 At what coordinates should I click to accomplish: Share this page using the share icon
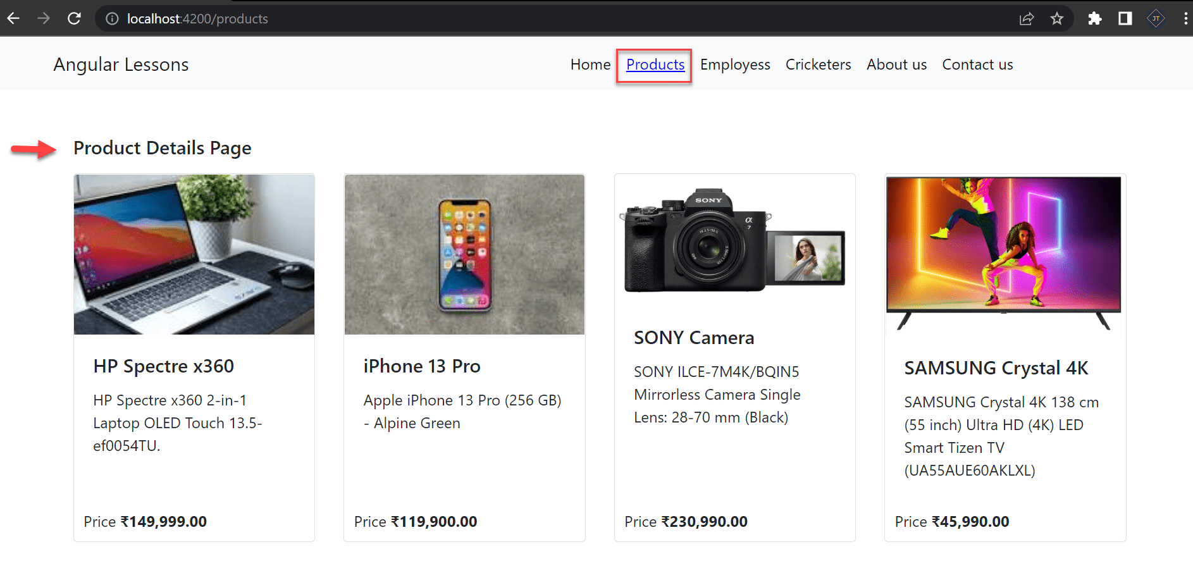[x=1027, y=19]
